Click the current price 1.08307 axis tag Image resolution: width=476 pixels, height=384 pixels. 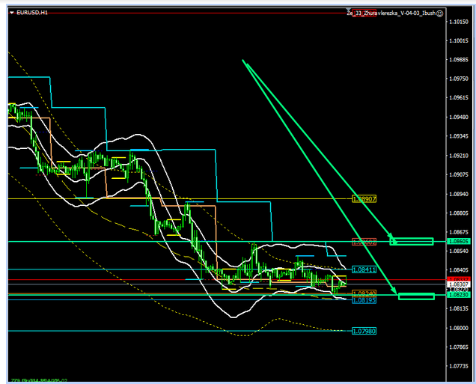(458, 284)
